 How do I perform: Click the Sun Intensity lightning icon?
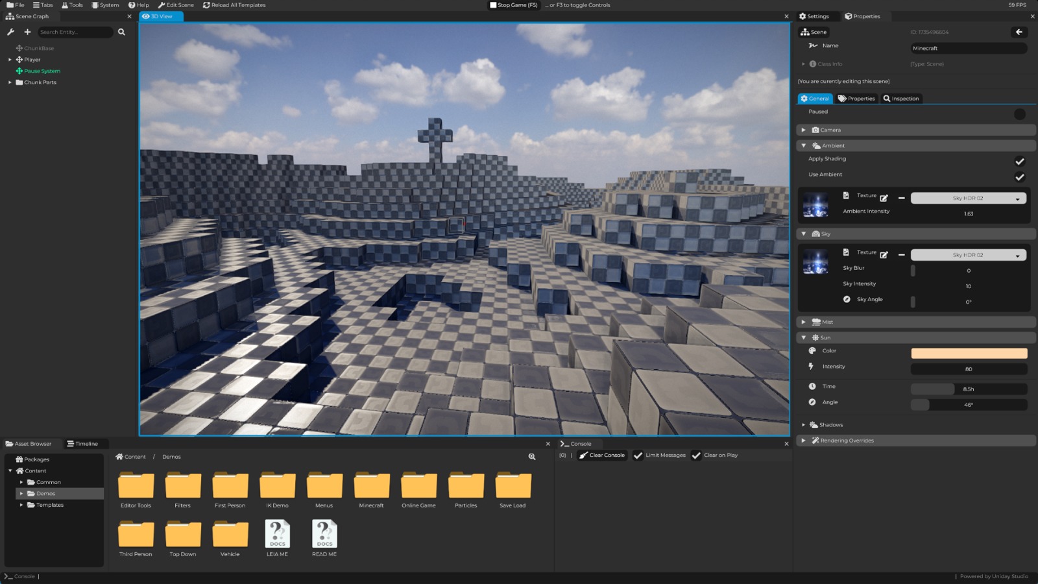pos(811,366)
